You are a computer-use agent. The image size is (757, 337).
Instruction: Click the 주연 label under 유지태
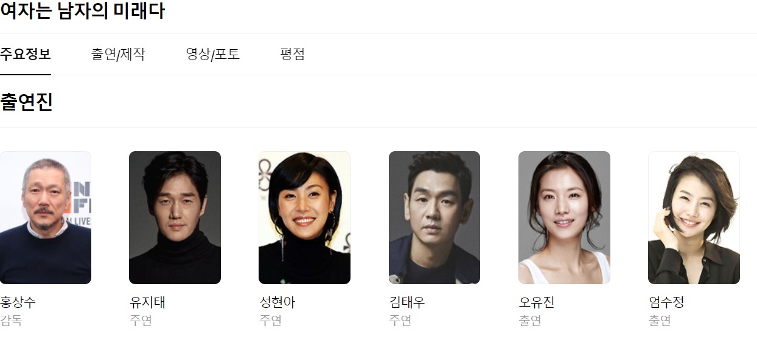[141, 321]
